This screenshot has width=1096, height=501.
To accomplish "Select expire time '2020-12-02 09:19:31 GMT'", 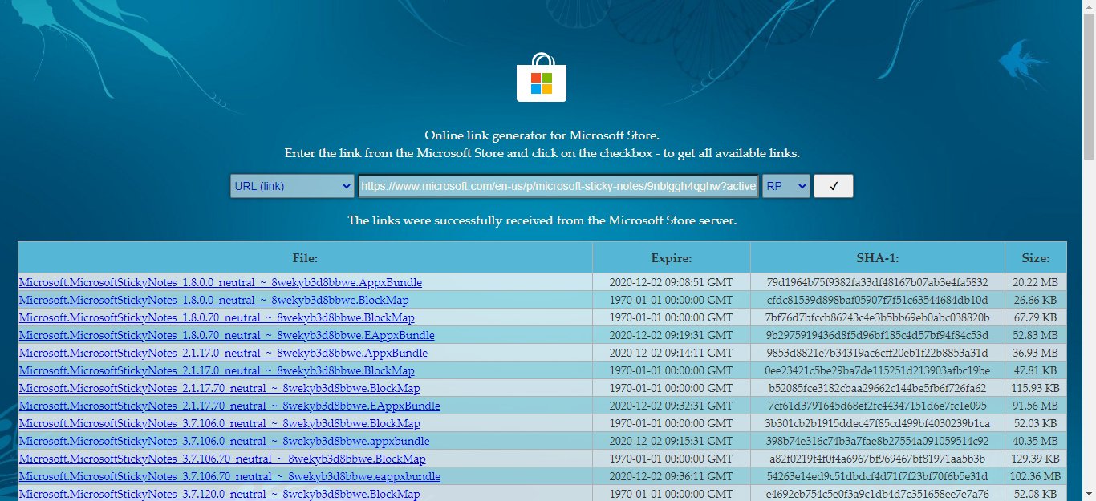I will coord(672,335).
